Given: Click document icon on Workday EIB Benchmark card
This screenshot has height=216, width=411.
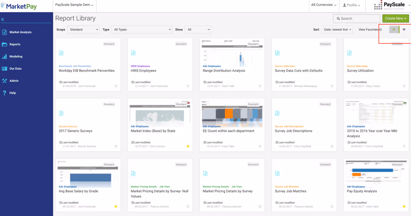Looking at the screenshot, I should click(x=61, y=53).
